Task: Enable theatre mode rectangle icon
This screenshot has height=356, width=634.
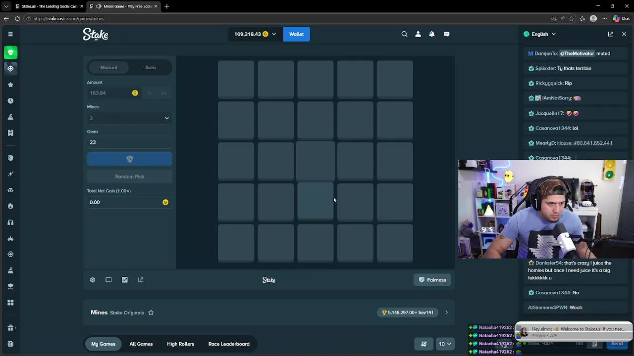Action: click(x=108, y=280)
